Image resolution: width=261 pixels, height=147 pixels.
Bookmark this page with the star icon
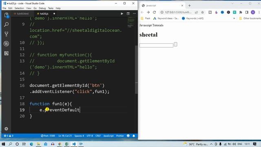click(x=202, y=12)
